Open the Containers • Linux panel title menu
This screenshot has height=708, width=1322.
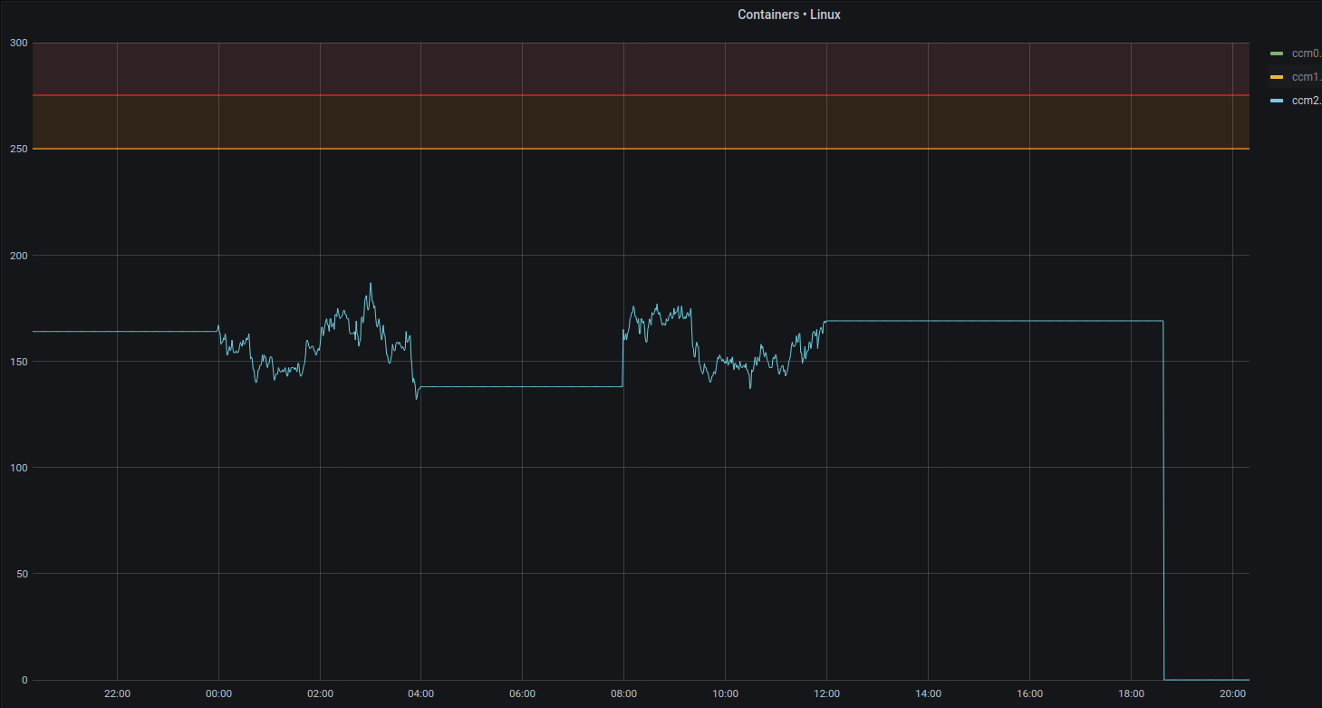click(788, 14)
